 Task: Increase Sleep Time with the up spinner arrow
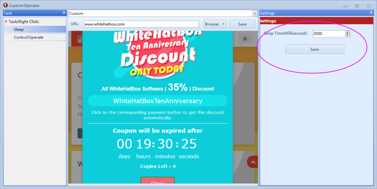(347, 32)
